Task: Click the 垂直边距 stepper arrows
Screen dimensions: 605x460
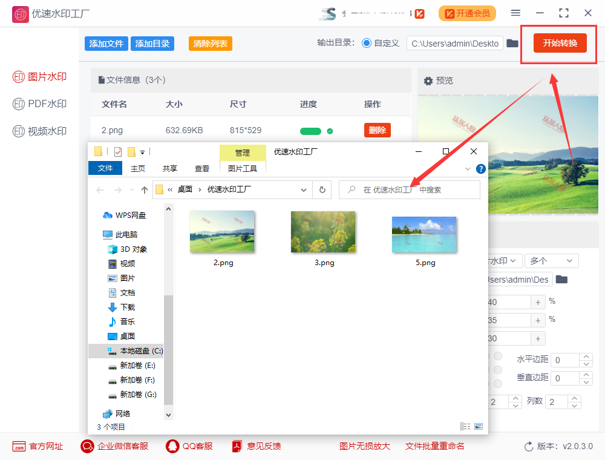Action: pyautogui.click(x=586, y=378)
